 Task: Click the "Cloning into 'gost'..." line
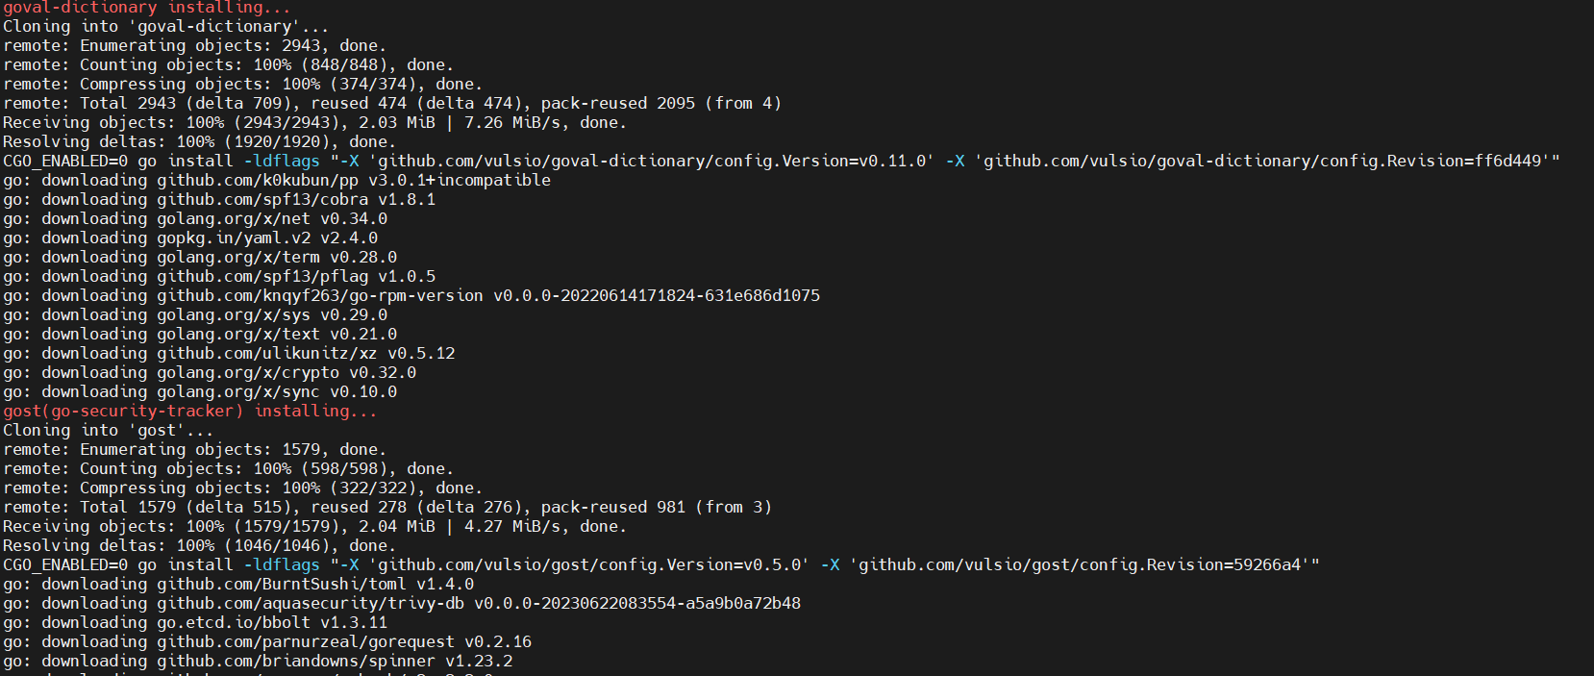coord(108,430)
